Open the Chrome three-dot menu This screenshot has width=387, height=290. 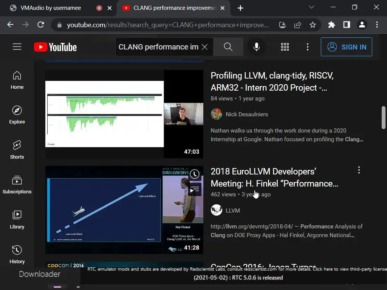coord(377,25)
